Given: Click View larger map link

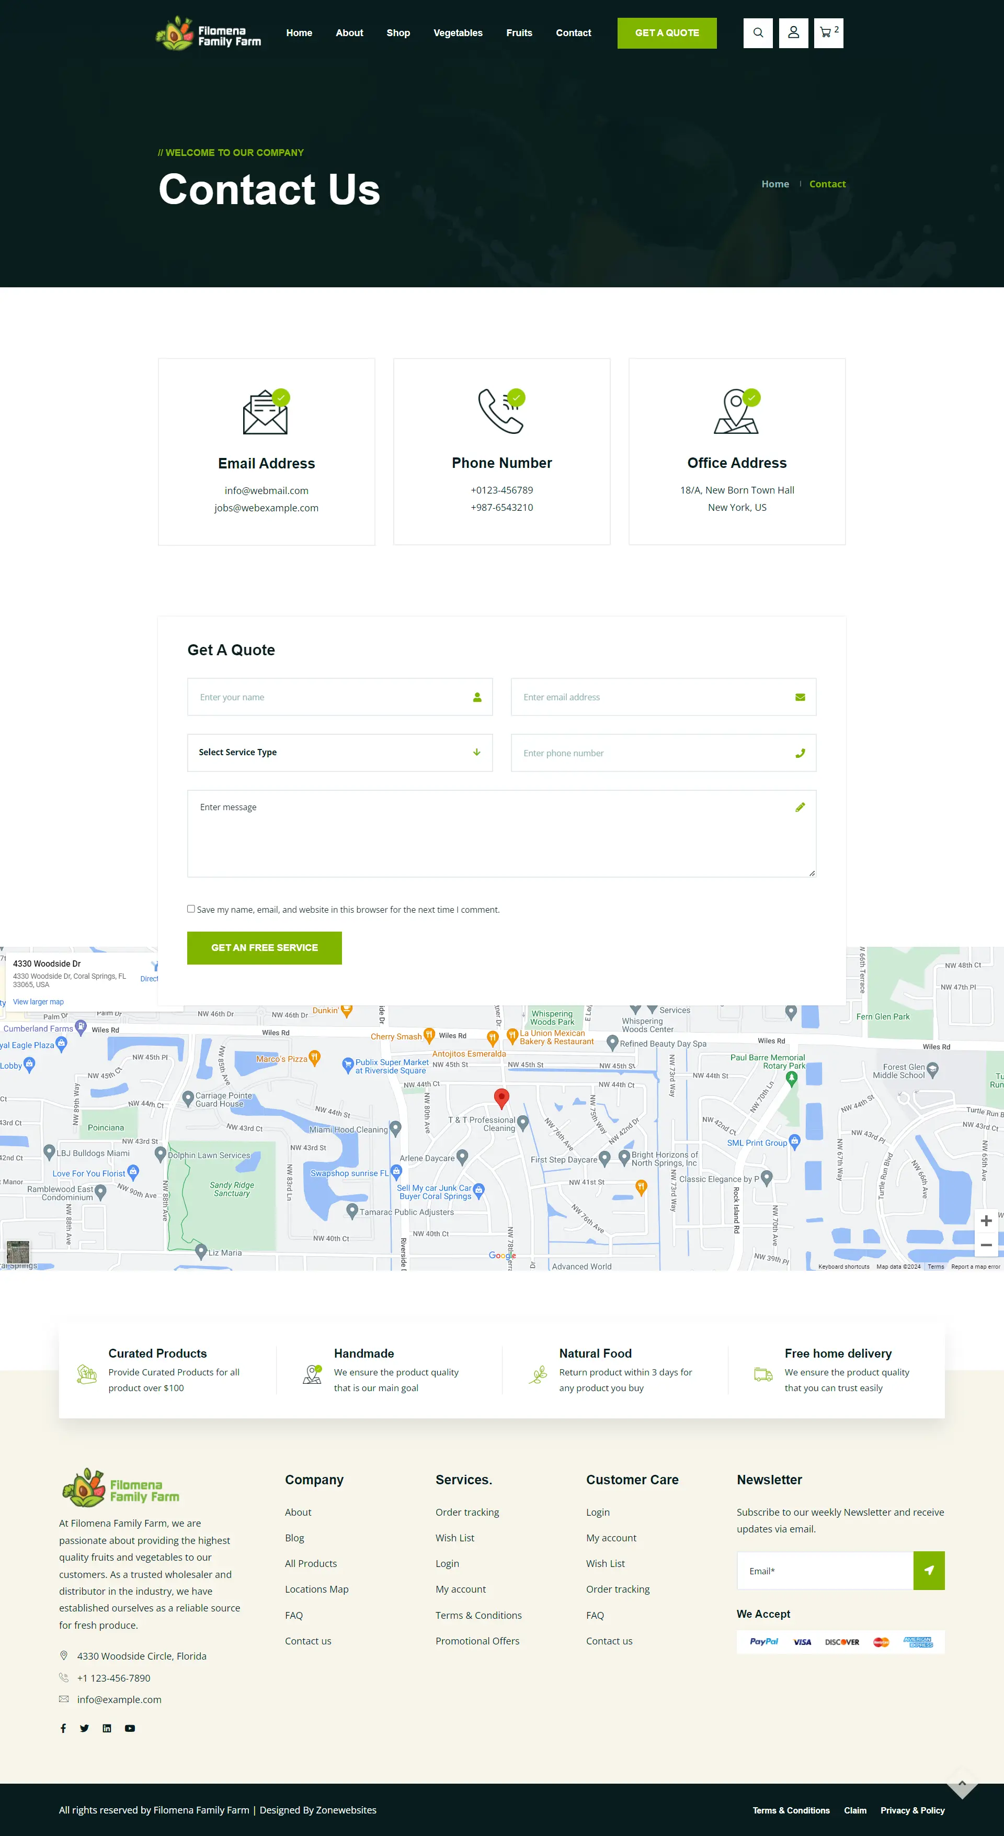Looking at the screenshot, I should point(39,1001).
